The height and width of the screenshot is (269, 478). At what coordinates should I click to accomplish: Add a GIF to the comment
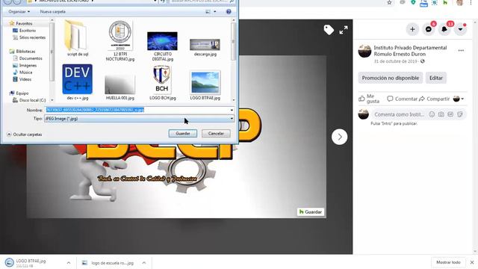click(x=450, y=114)
